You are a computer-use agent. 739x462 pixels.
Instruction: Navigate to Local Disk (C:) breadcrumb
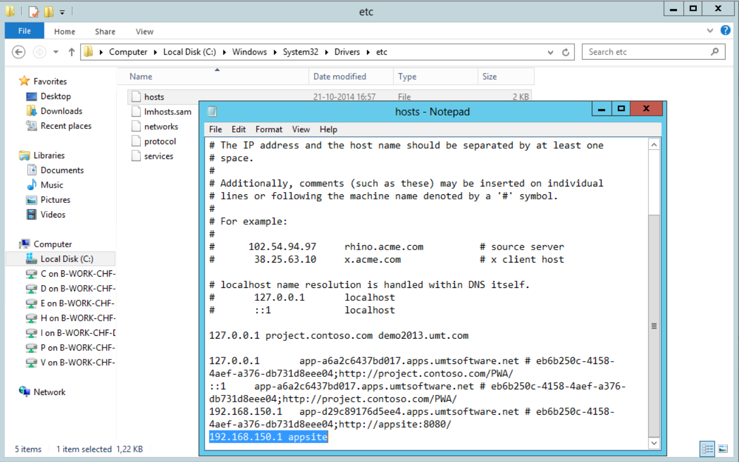pos(189,52)
